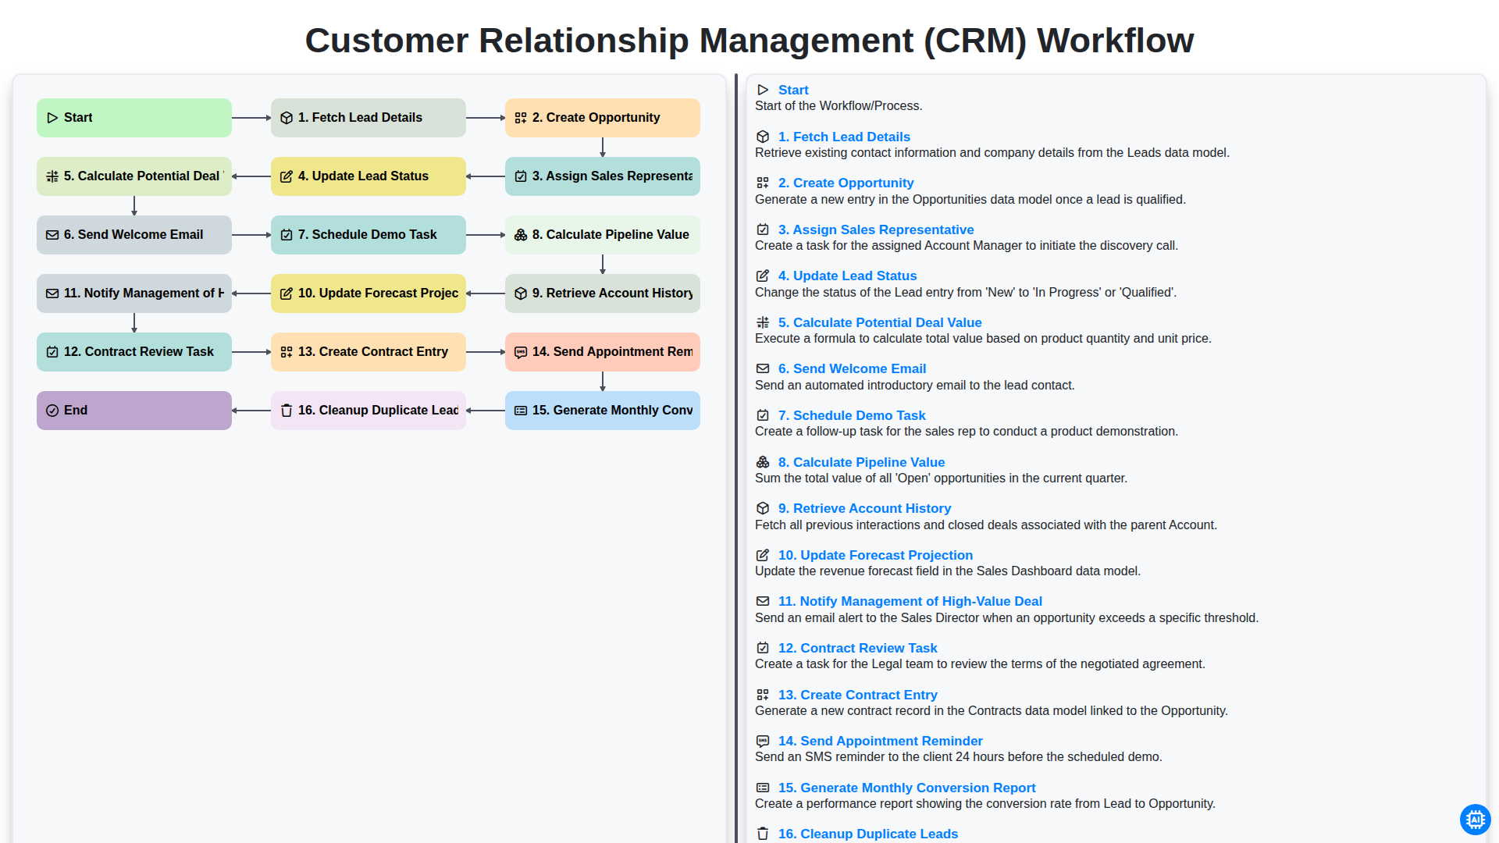The width and height of the screenshot is (1499, 843).
Task: Open the AI assistant chip icon button
Action: [1475, 820]
